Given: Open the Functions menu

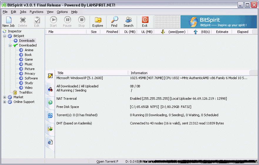Looking at the screenshot, I should click(x=36, y=12).
